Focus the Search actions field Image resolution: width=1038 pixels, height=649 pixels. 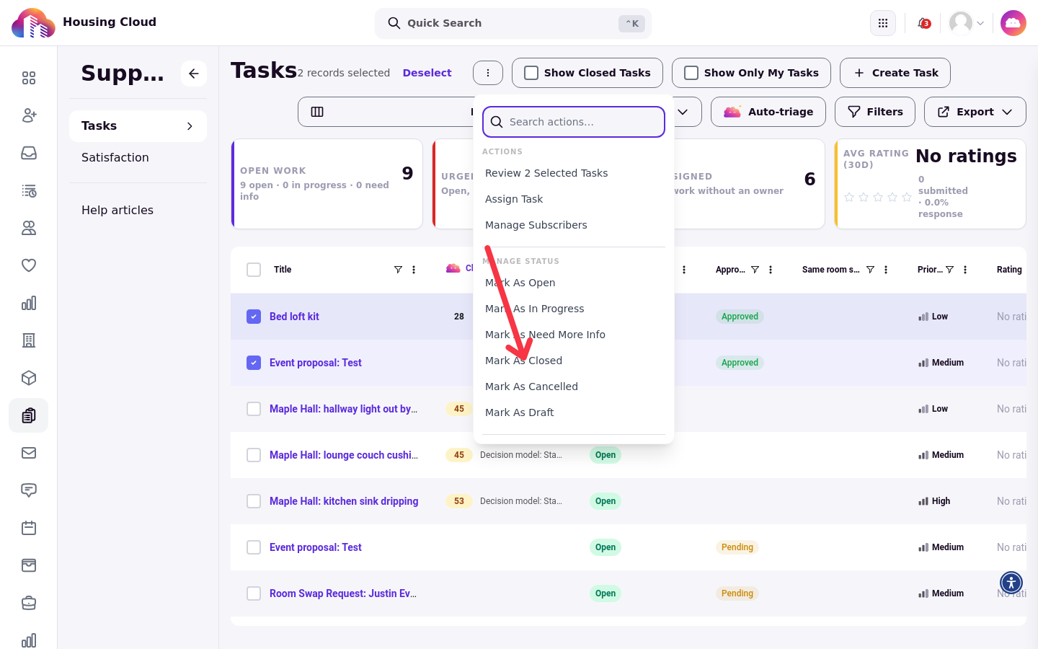click(574, 122)
